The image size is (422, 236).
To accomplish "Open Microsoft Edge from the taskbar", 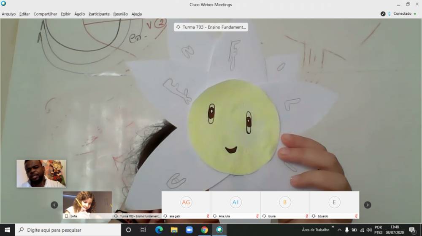I will tap(159, 230).
